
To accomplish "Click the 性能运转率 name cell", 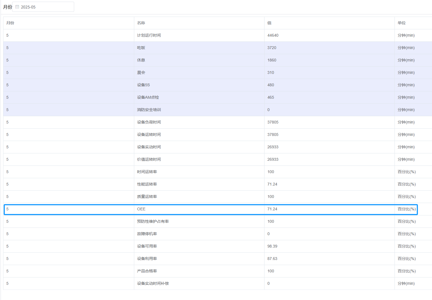I will (x=147, y=184).
